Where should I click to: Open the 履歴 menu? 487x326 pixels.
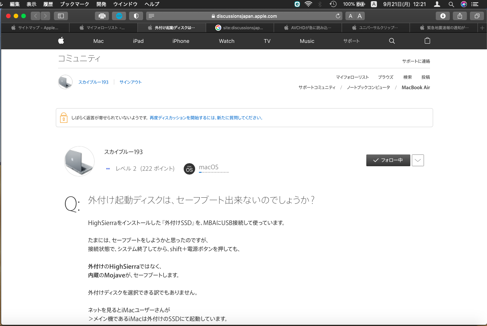pos(48,4)
